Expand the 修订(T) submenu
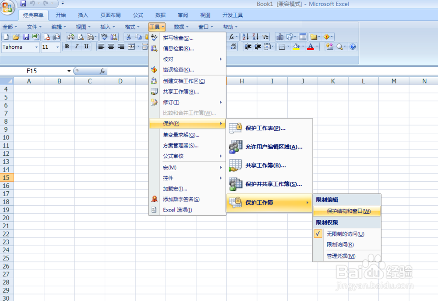 click(x=187, y=102)
